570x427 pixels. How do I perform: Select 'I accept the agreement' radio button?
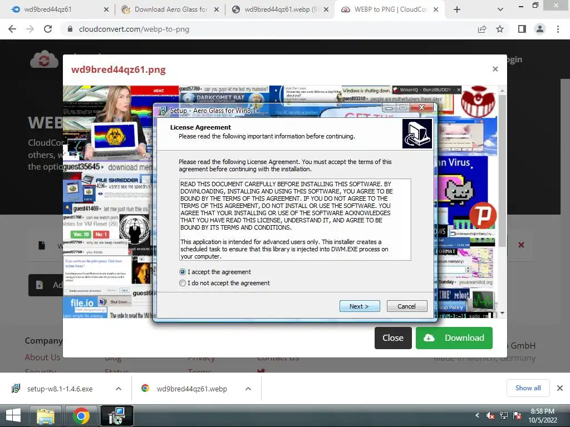(x=183, y=272)
